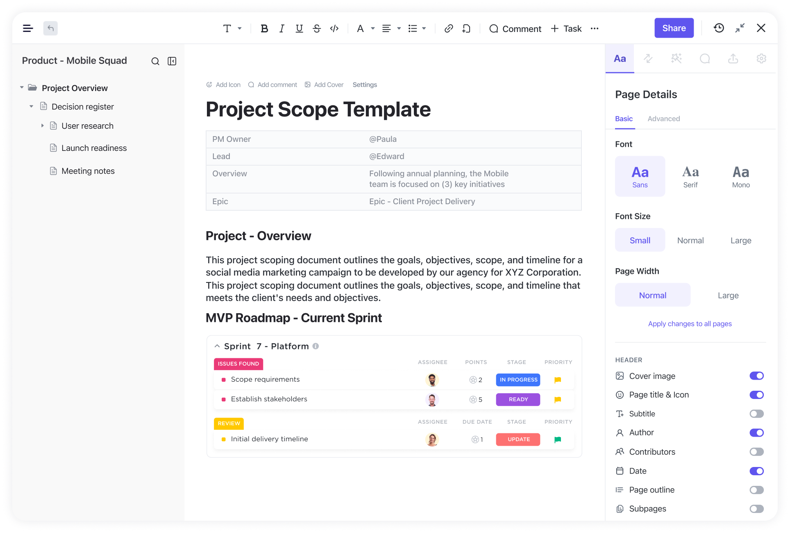Expand the Project Overview folder
Image resolution: width=790 pixels, height=533 pixels.
[x=22, y=87]
